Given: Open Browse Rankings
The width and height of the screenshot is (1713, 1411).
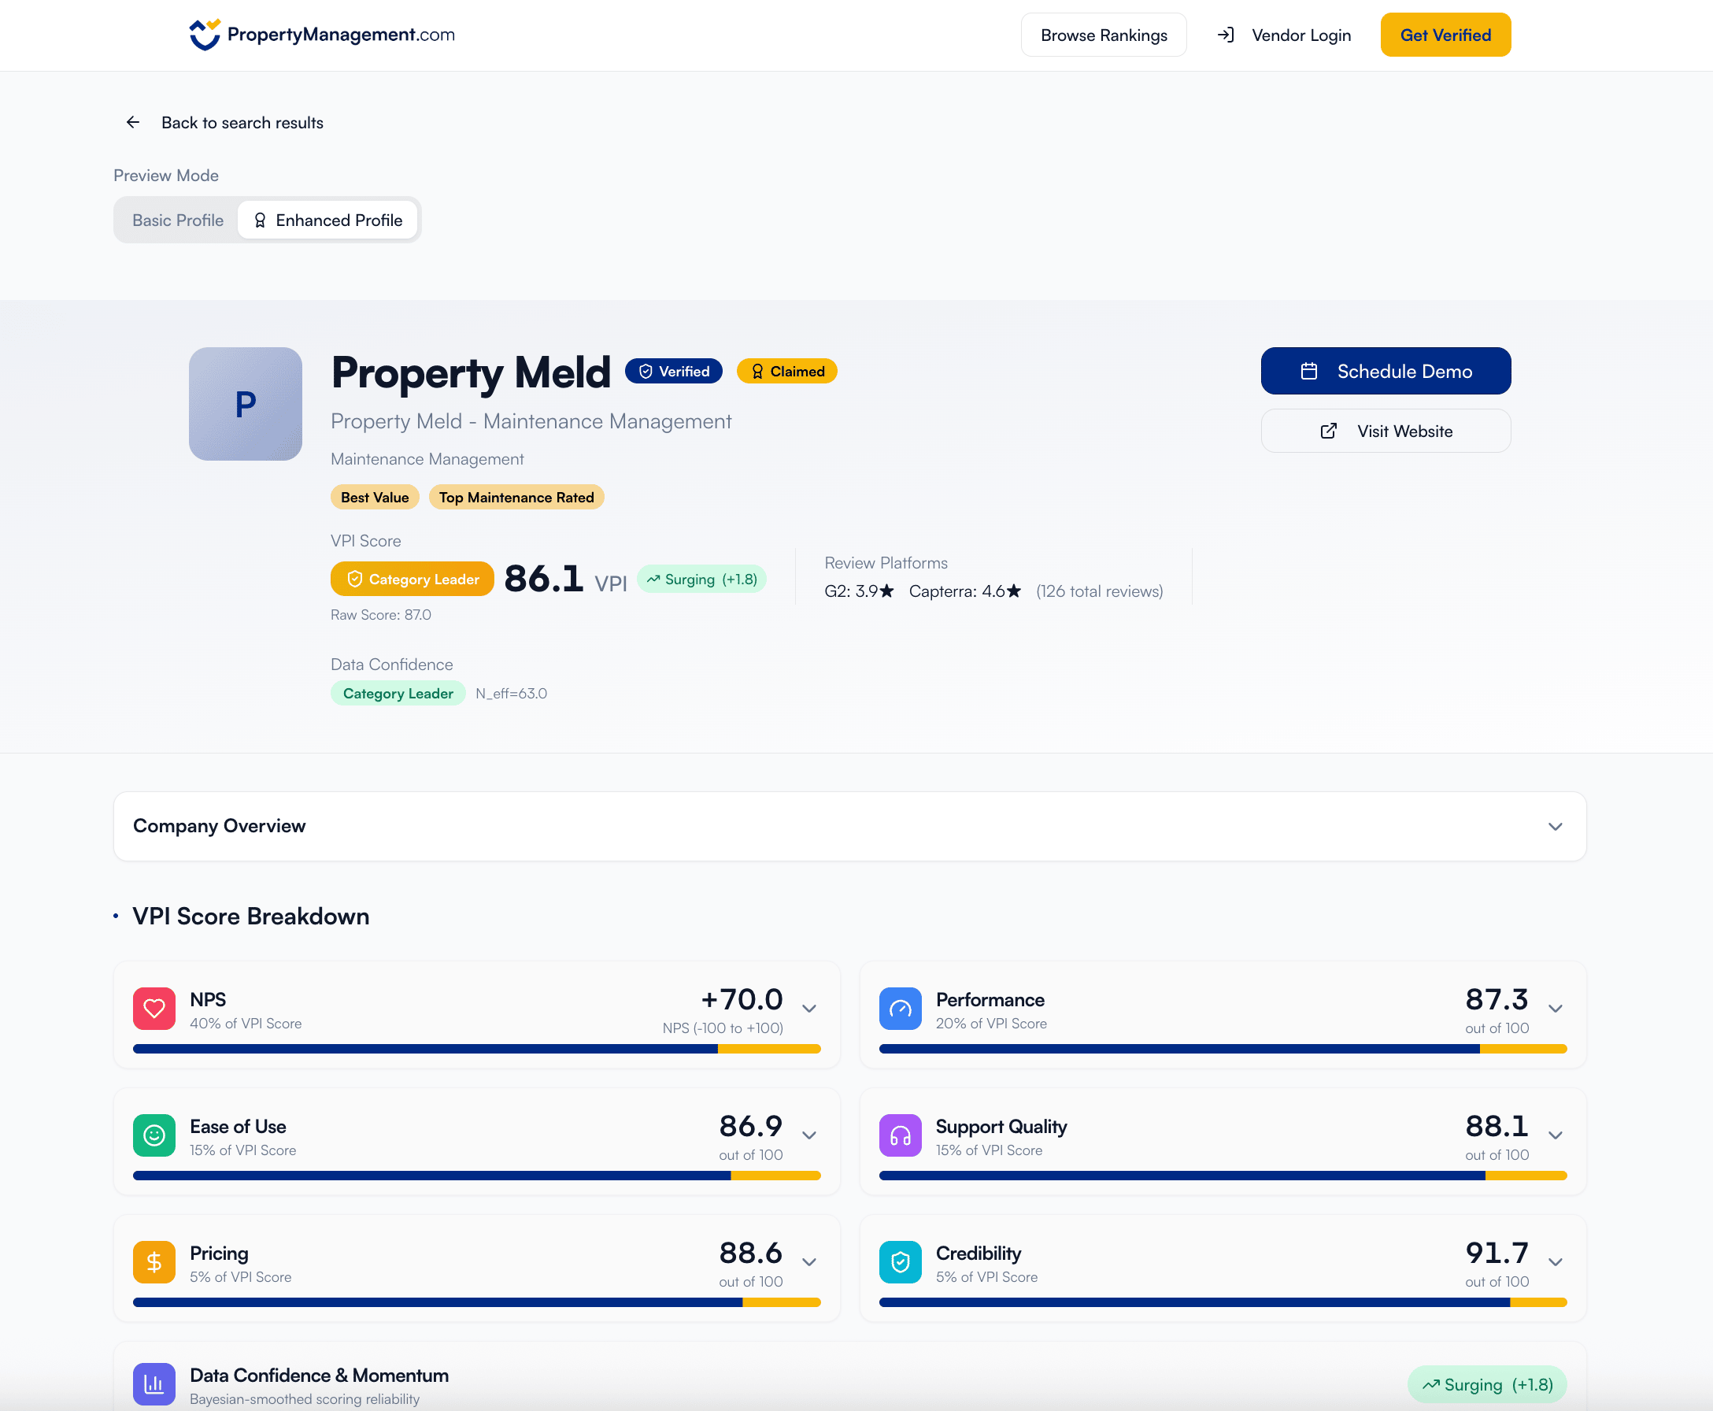Looking at the screenshot, I should click(1103, 34).
